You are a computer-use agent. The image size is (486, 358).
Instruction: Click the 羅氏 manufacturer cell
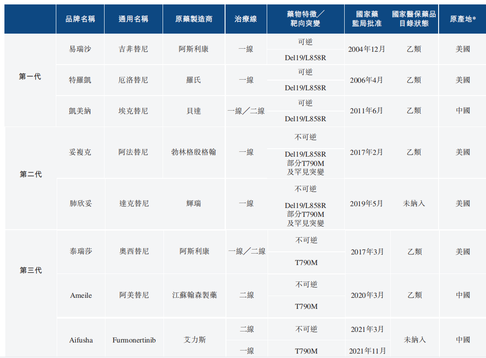tap(194, 80)
